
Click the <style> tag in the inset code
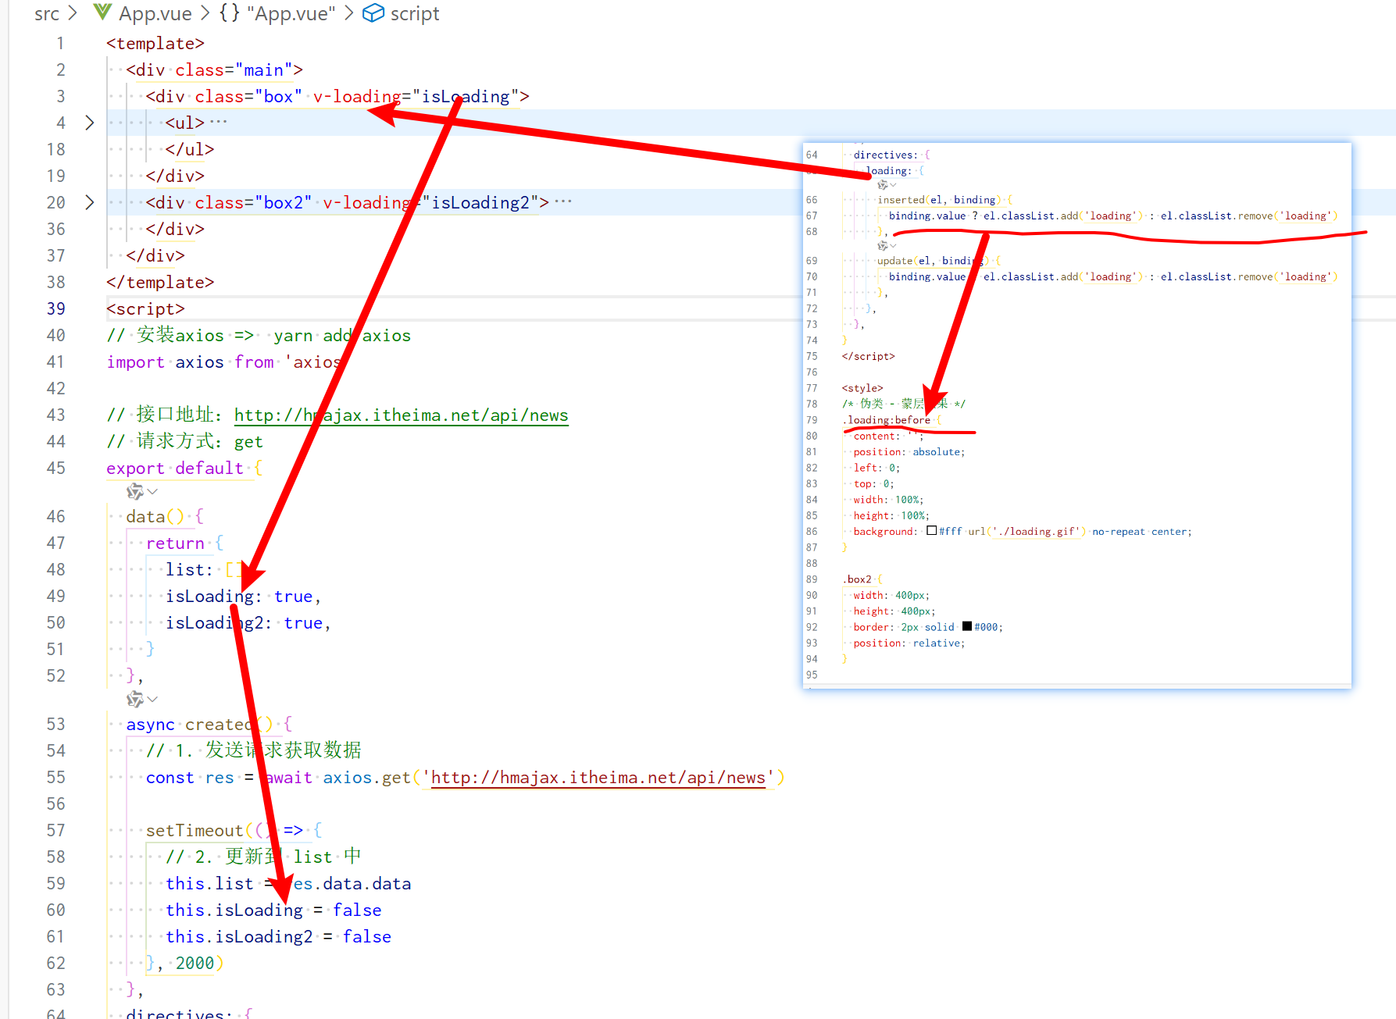pyautogui.click(x=862, y=388)
